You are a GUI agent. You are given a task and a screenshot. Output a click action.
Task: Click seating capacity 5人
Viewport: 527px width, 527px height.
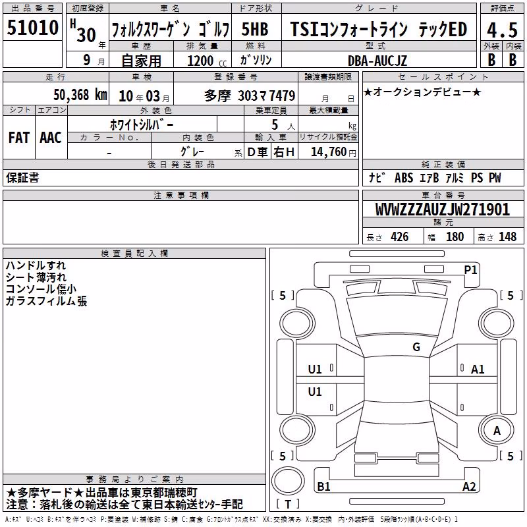click(x=283, y=125)
